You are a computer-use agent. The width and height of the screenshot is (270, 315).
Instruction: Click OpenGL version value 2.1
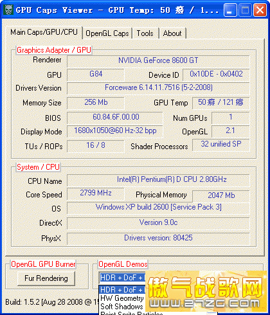[x=231, y=131]
